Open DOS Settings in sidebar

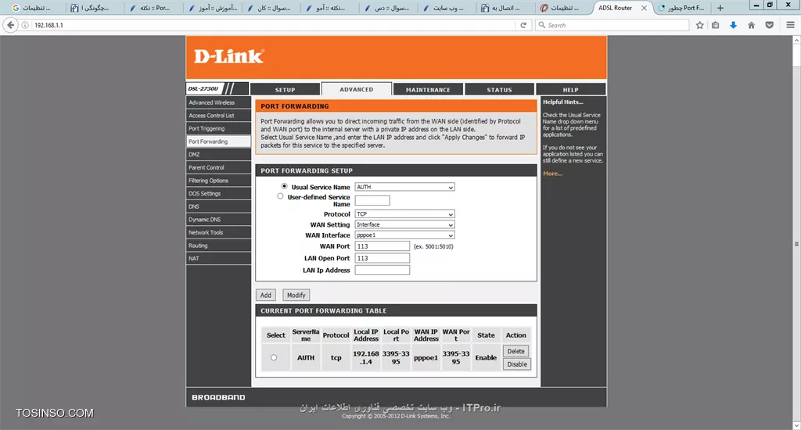point(218,194)
